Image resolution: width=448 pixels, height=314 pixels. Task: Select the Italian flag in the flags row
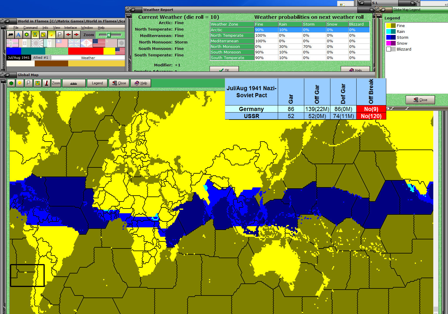(x=25, y=43)
